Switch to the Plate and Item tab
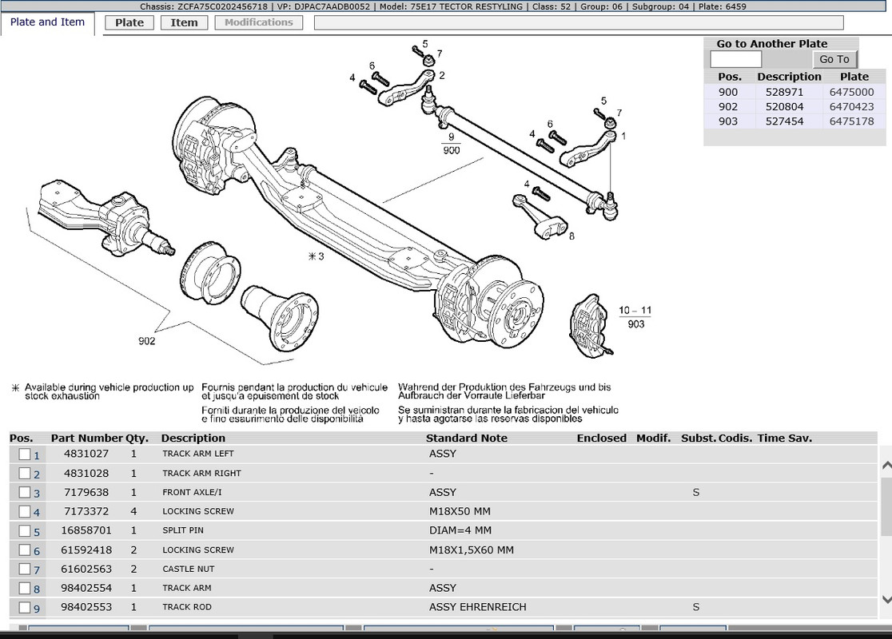This screenshot has height=639, width=892. pos(47,22)
